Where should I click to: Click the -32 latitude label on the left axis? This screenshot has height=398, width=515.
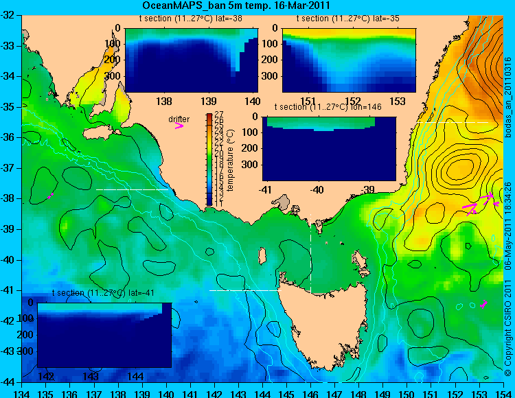point(8,15)
